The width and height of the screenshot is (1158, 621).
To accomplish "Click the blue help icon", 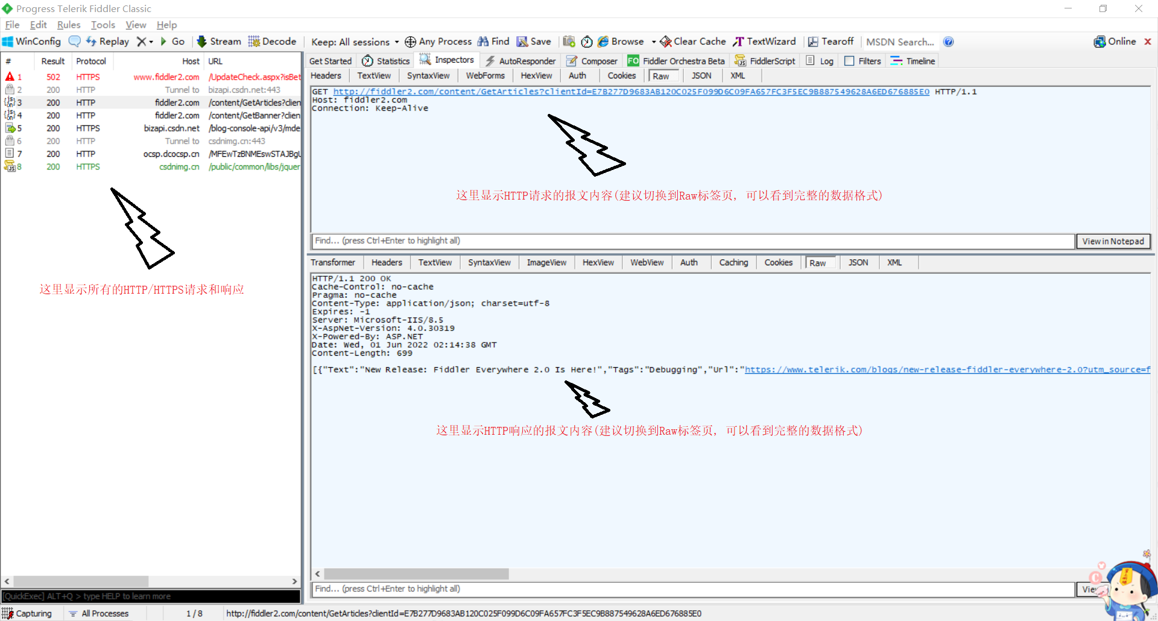I will coord(949,42).
